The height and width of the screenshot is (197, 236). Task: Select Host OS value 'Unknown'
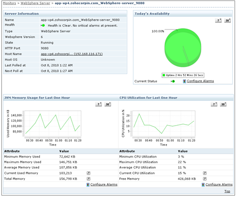click(48, 59)
